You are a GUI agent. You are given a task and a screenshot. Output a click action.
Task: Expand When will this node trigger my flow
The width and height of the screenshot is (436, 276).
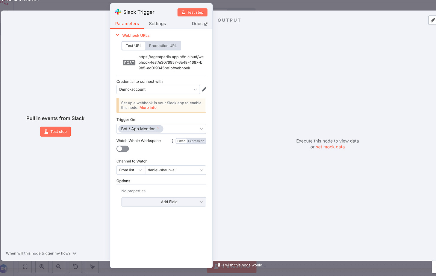pos(41,253)
